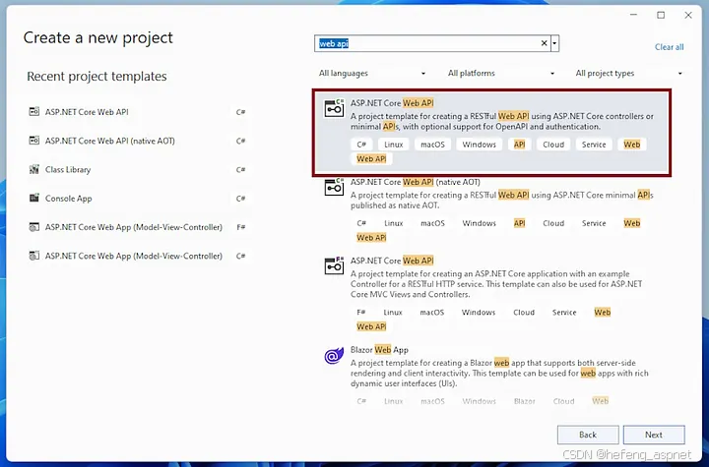Click the Blazor tag in the Blazor Web App result
Screen dimensions: 709x467
(x=525, y=401)
